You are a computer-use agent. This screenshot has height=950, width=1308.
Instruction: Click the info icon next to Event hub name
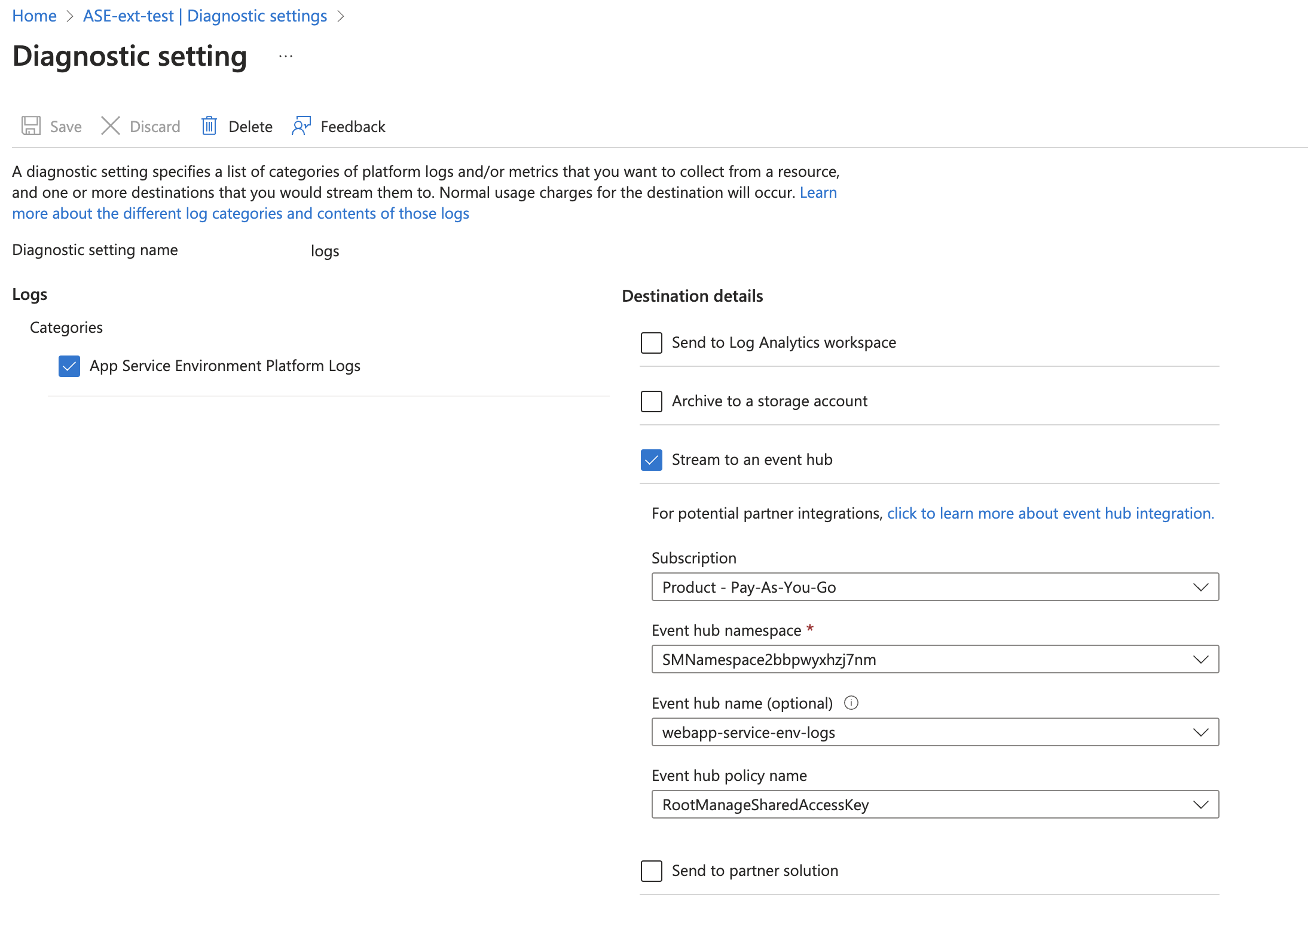coord(851,703)
